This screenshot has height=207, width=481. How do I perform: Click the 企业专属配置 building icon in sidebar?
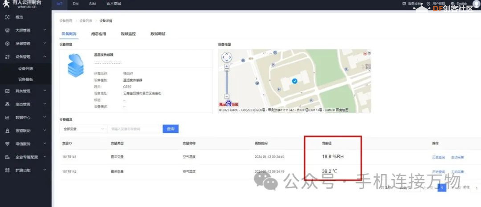pyautogui.click(x=8, y=157)
